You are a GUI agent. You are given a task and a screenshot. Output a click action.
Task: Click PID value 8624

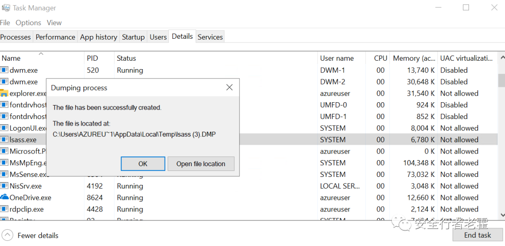(94, 197)
